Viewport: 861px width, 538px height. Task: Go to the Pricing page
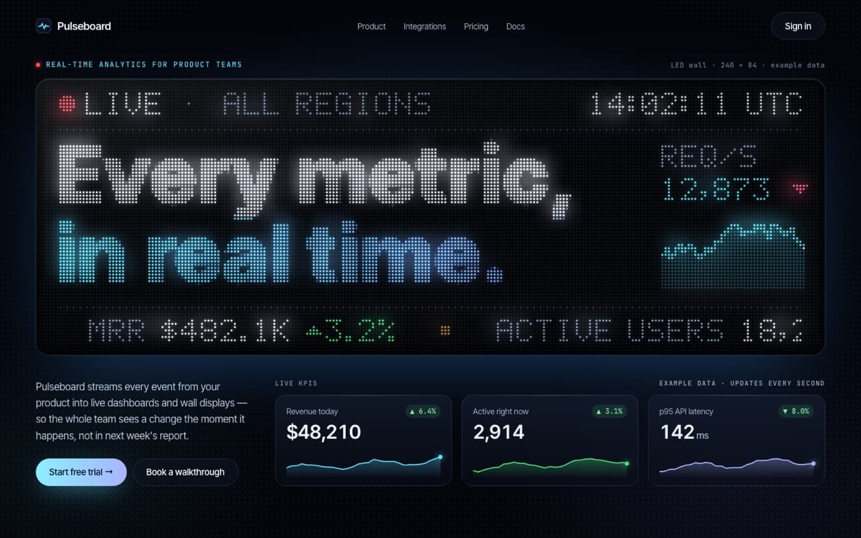pos(476,26)
